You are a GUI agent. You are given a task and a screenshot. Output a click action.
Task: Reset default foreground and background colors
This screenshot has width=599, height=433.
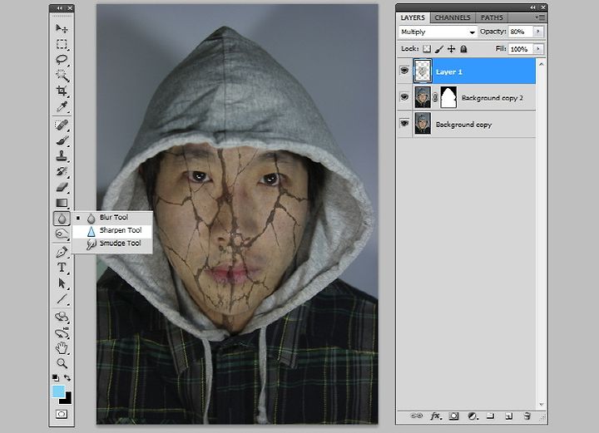pyautogui.click(x=56, y=377)
